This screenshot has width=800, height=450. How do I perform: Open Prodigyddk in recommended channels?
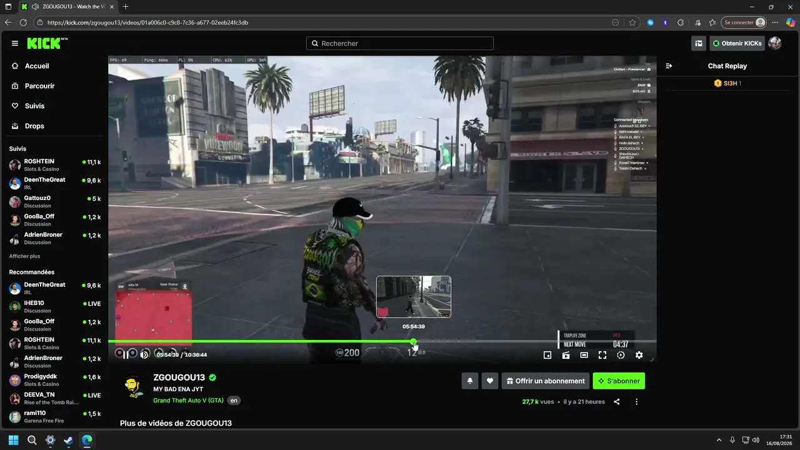[x=55, y=380]
